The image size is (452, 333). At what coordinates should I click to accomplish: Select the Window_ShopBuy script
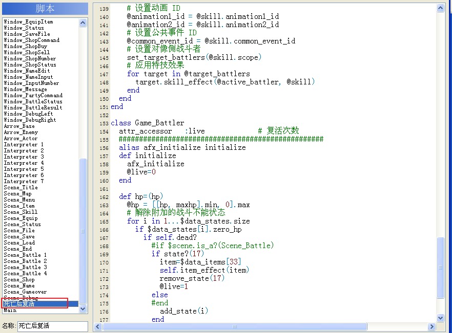[x=26, y=47]
